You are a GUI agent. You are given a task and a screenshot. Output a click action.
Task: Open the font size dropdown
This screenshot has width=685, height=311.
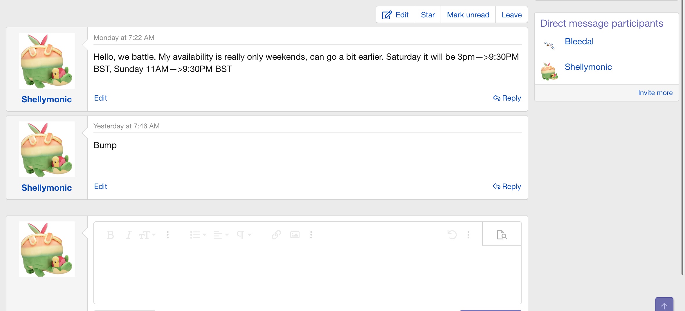(147, 235)
